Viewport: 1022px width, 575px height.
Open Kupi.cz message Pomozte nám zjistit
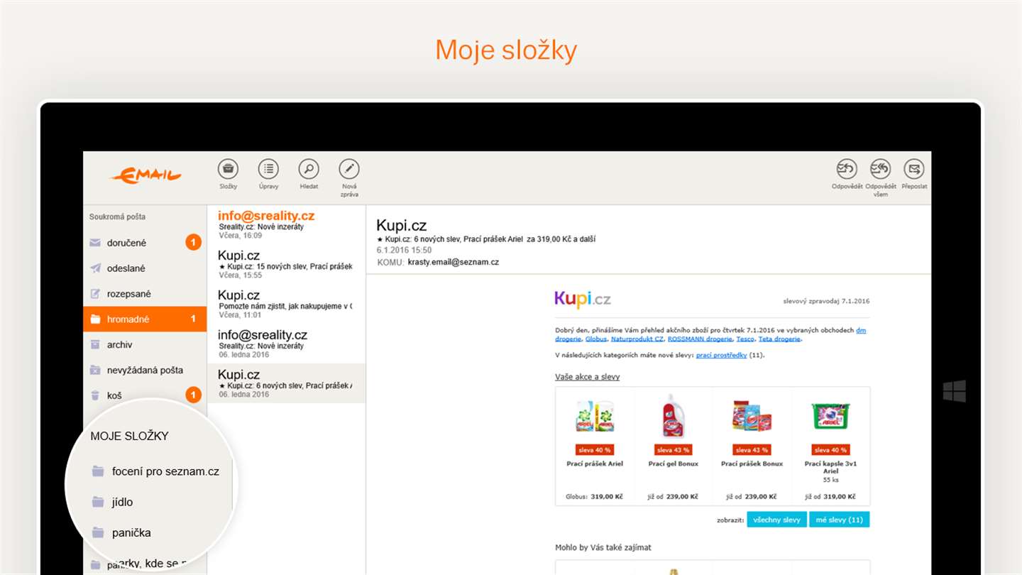pos(286,304)
